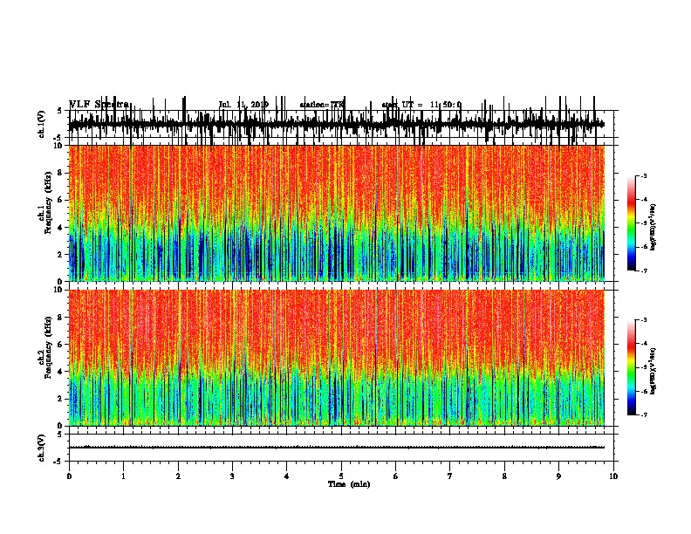Viewport: 691px width, 534px height.
Task: Click the '-3' label on ch.1 colorbar
Action: 643,175
